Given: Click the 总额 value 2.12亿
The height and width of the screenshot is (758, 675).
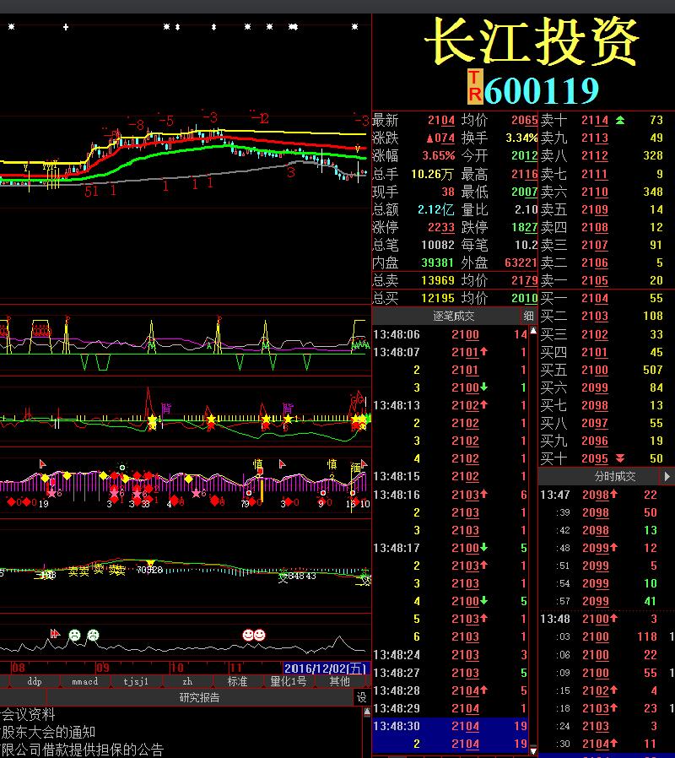Looking at the screenshot, I should [436, 209].
